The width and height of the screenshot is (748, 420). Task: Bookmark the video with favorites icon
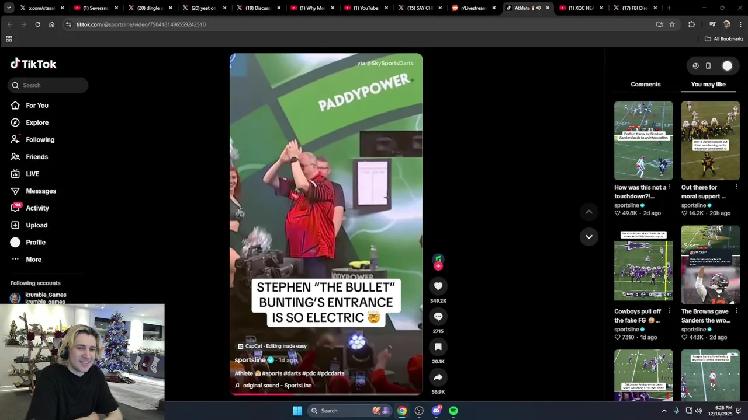pos(438,346)
